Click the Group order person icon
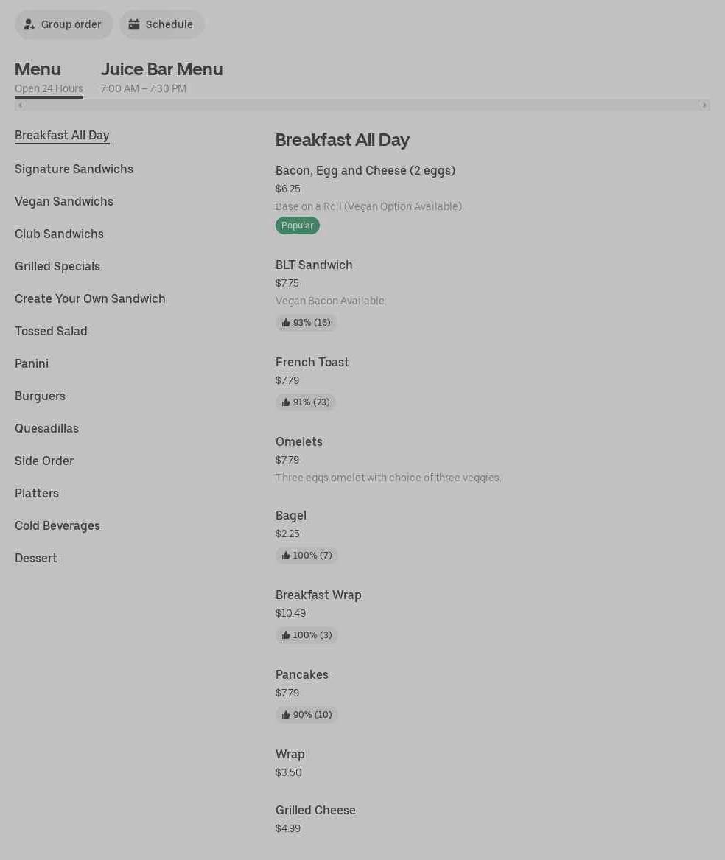Viewport: 725px width, 860px height. 29,24
